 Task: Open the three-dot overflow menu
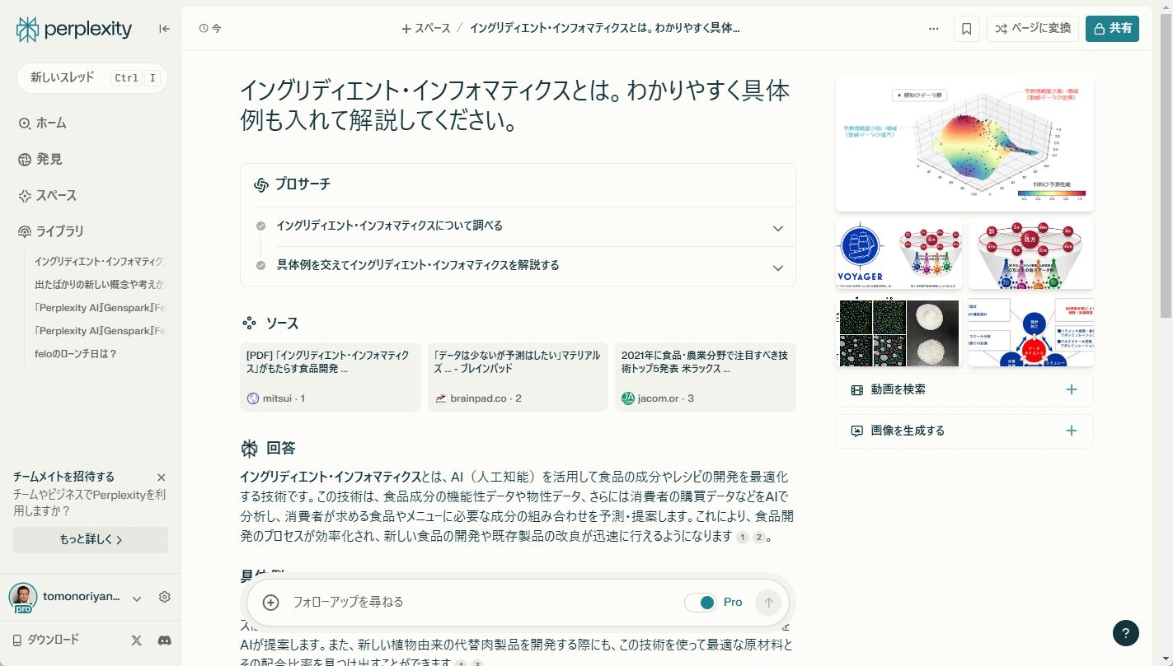(x=933, y=28)
